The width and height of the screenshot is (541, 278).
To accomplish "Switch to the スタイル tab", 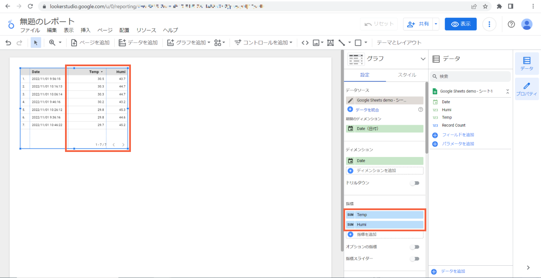I will pos(407,74).
